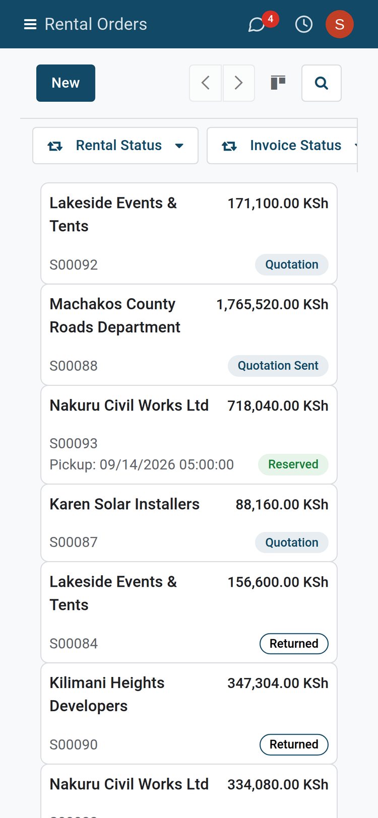Go to next page arrow
This screenshot has width=378, height=818.
click(x=238, y=83)
